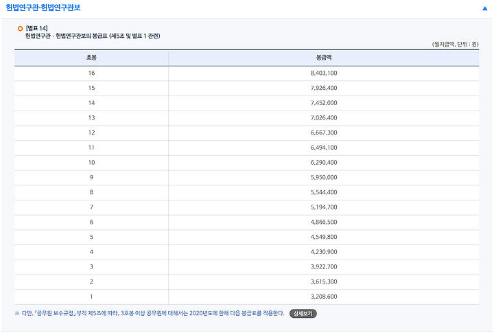Image resolution: width=494 pixels, height=333 pixels.
Task: Click 호봉 cell 11
Action: [x=91, y=148]
